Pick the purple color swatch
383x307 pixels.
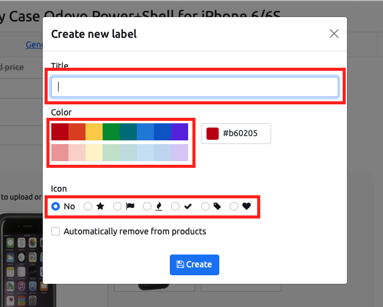click(180, 132)
